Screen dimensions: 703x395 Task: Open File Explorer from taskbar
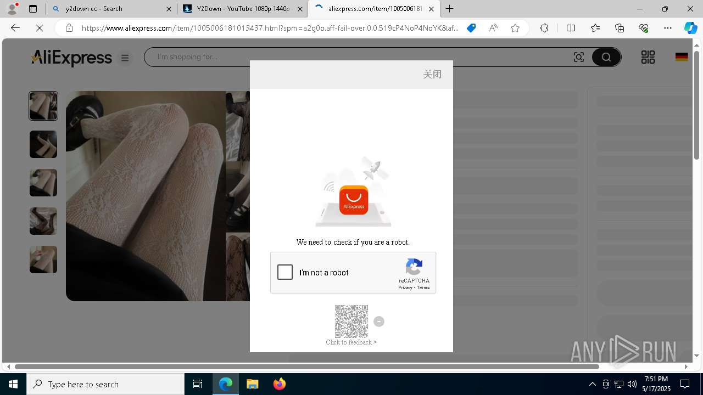pos(252,384)
